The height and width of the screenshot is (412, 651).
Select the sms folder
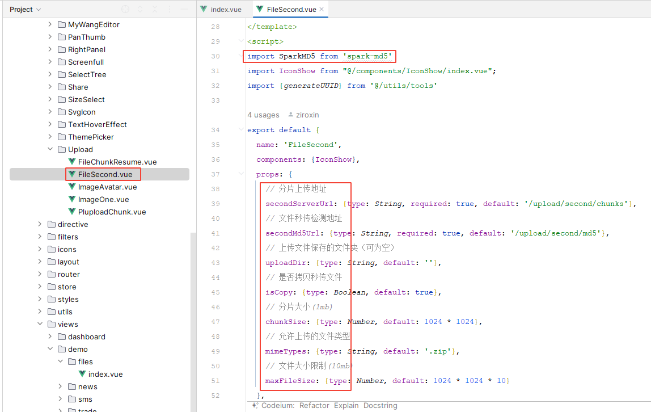[x=85, y=399]
